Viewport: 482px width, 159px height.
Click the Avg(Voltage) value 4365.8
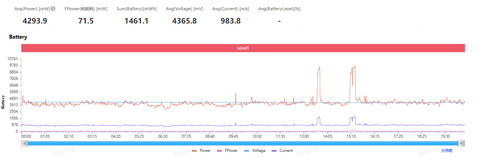(x=184, y=21)
